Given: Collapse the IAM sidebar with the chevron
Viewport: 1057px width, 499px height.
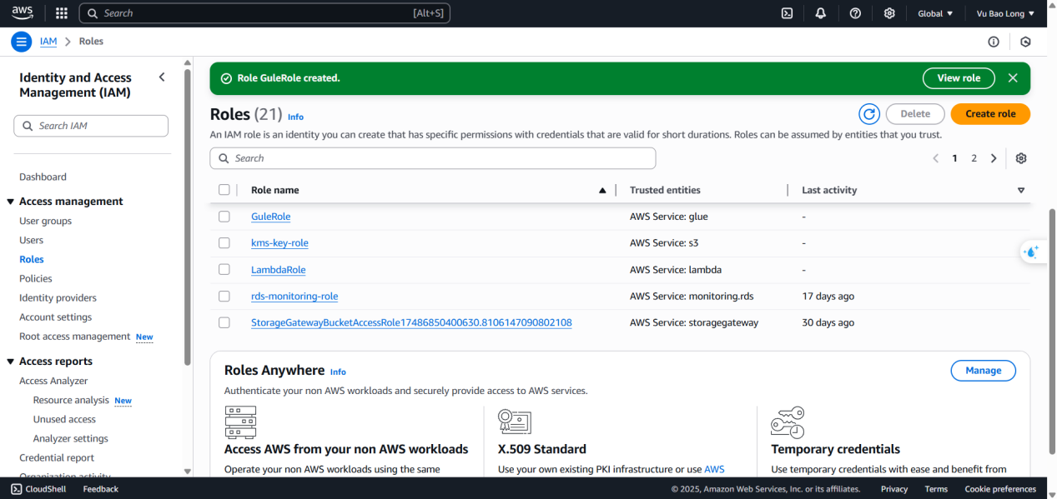Looking at the screenshot, I should 162,77.
